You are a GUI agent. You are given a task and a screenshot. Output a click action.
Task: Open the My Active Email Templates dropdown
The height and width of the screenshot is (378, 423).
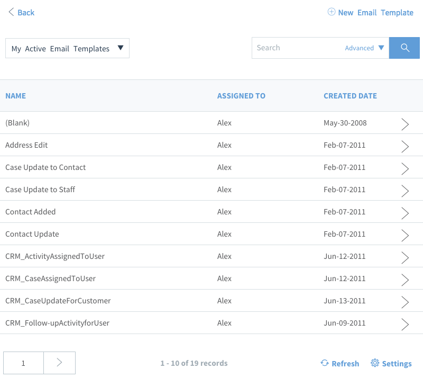[67, 48]
